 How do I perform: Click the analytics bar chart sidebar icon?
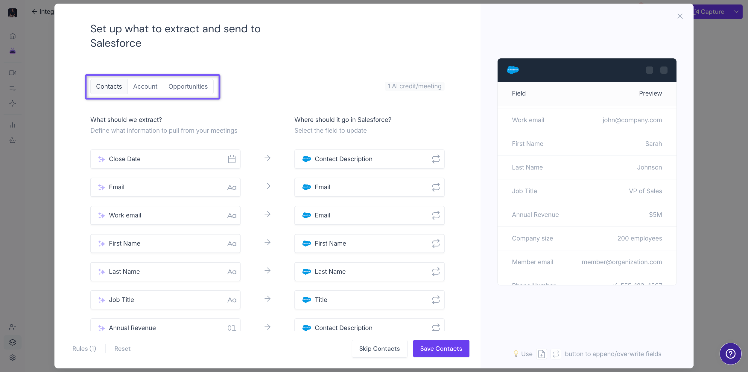pos(13,125)
